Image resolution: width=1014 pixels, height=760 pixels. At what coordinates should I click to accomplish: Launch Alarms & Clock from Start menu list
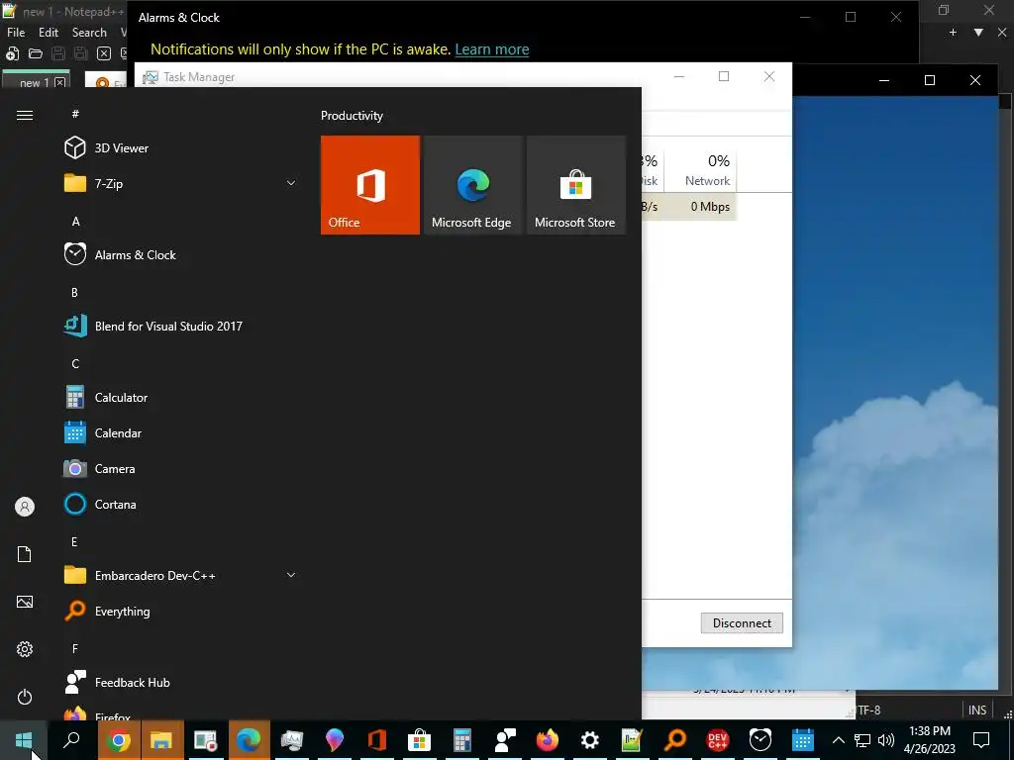coord(181,254)
